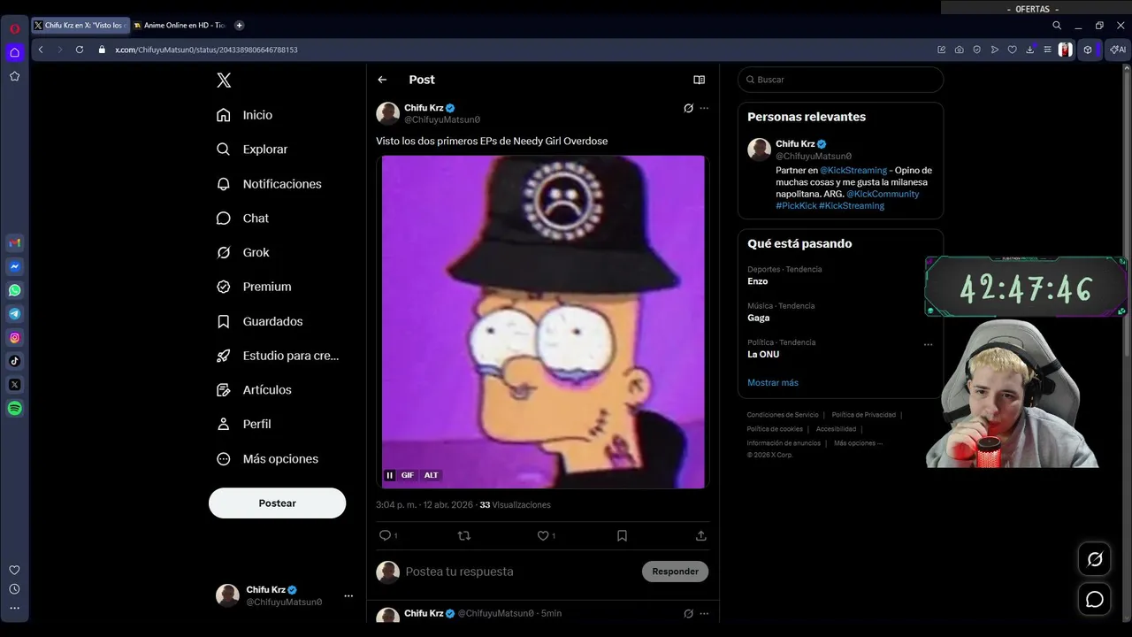Click the Postear button

click(277, 503)
